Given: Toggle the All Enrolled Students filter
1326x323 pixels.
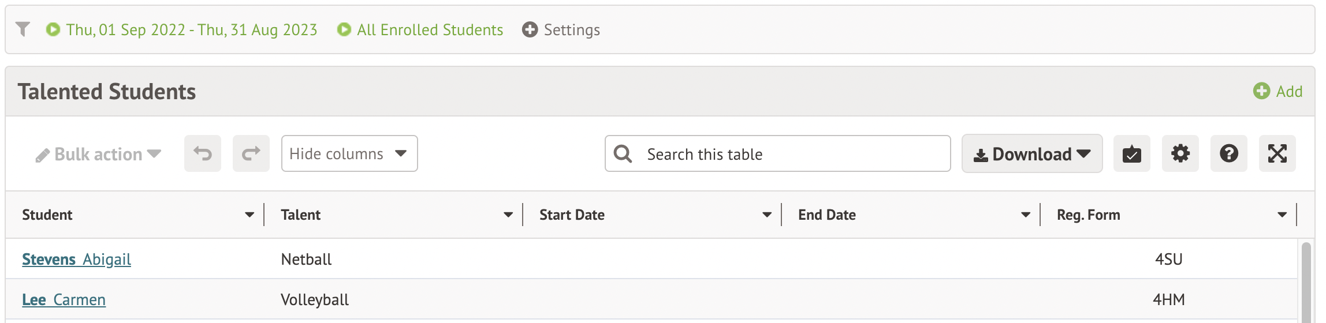Looking at the screenshot, I should point(430,30).
